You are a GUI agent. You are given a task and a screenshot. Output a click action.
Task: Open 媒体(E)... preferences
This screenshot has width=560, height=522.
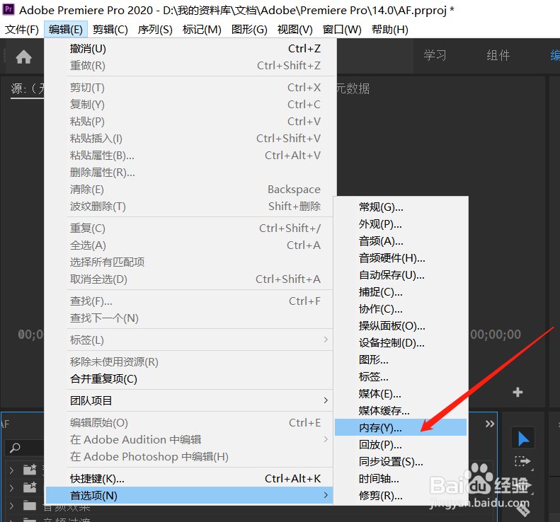[x=401, y=393]
